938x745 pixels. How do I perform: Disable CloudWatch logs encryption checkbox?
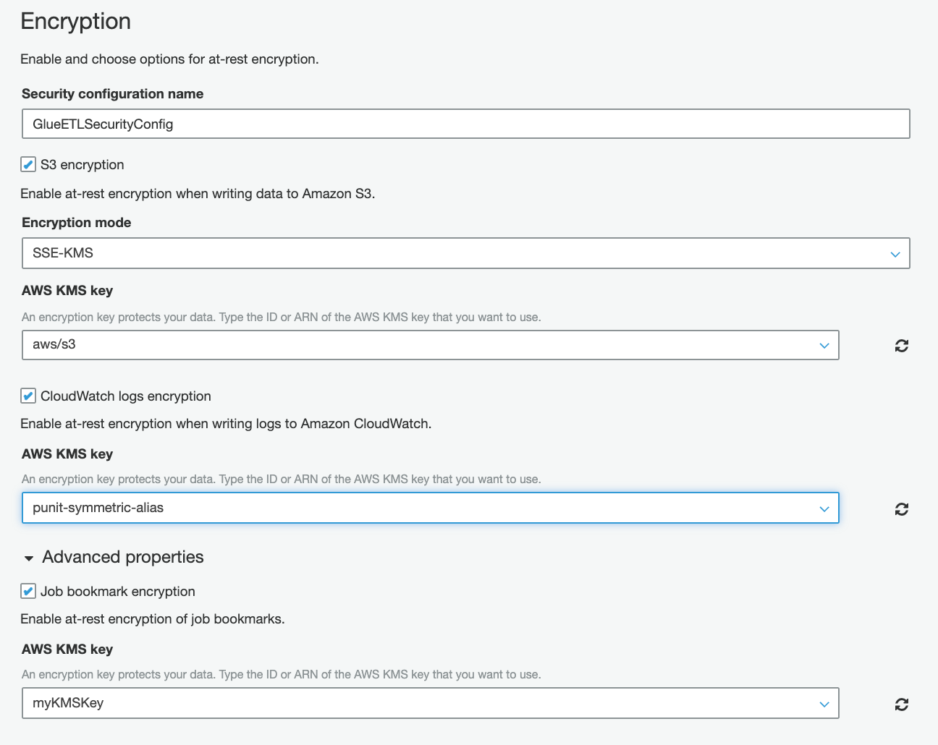click(28, 396)
